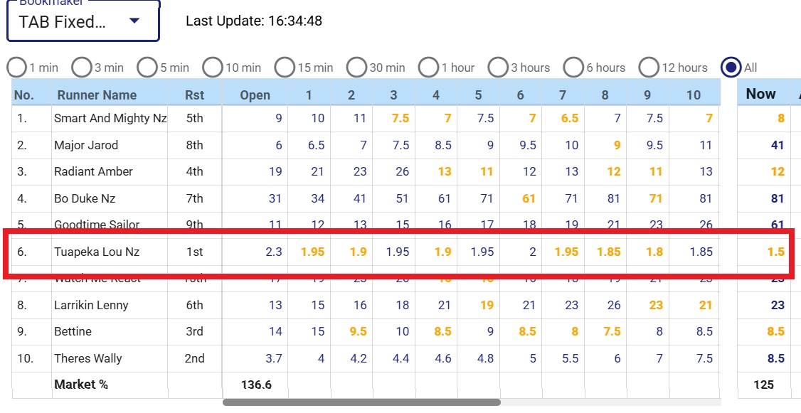The width and height of the screenshot is (801, 413).
Task: Click the Rst column header
Action: pos(194,95)
